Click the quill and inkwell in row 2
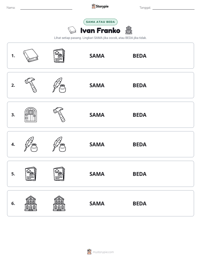 click(59, 85)
